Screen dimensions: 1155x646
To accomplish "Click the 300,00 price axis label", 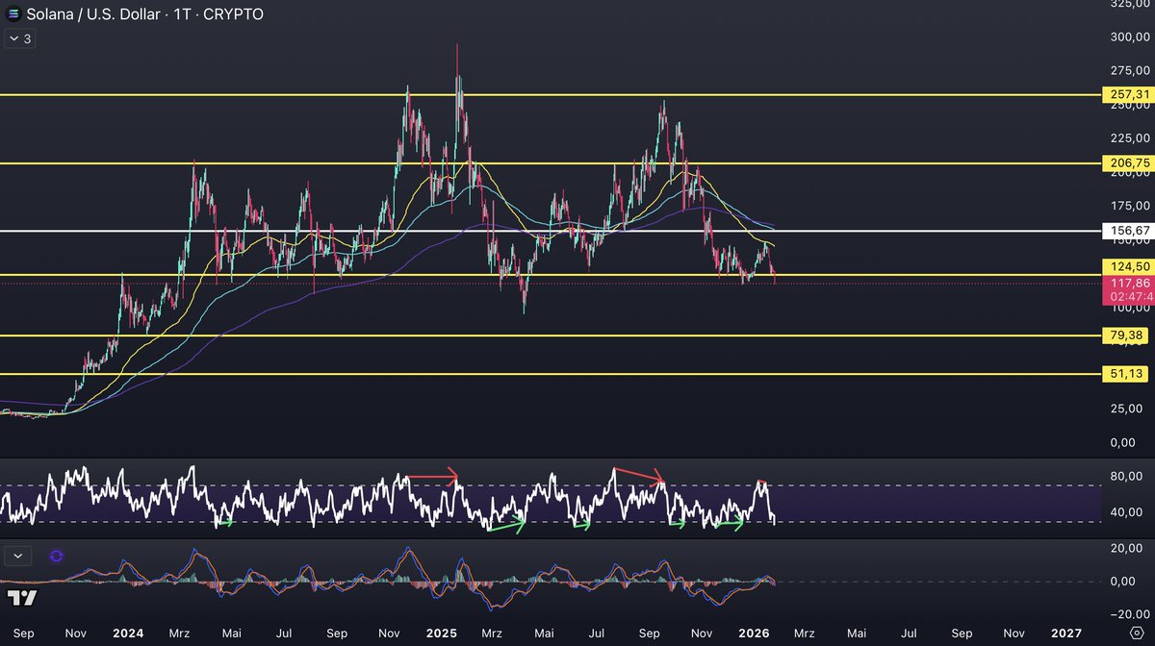I will 1129,37.
